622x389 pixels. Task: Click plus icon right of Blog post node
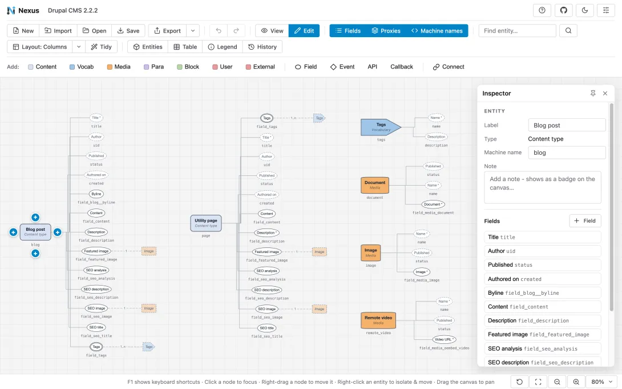point(58,232)
